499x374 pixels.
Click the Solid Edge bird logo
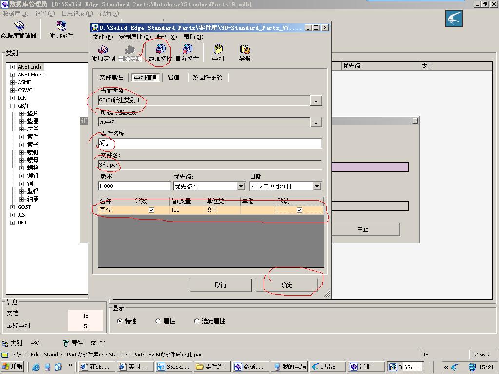click(x=454, y=19)
